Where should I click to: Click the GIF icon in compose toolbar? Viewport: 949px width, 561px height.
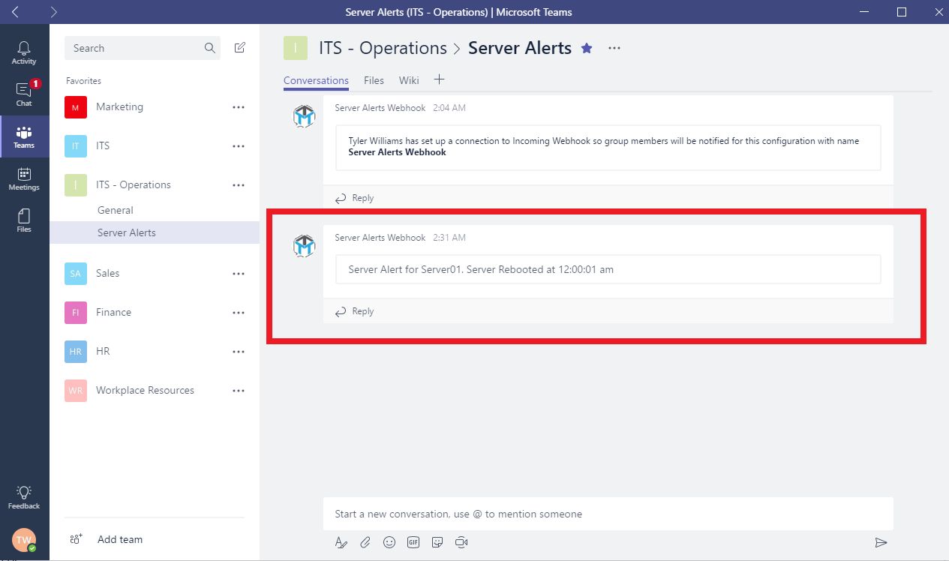point(413,542)
